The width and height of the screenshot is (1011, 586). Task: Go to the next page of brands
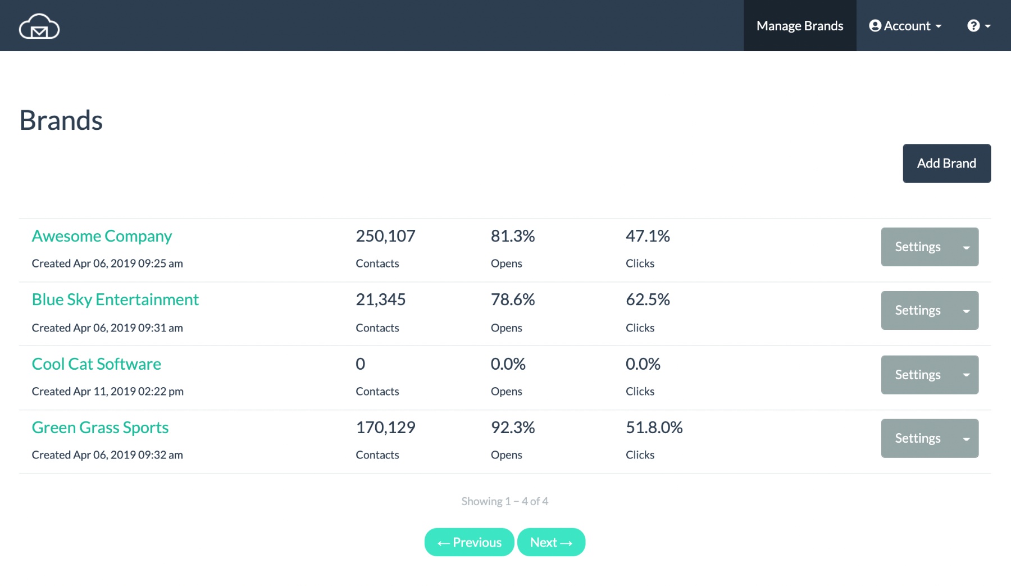click(x=551, y=542)
